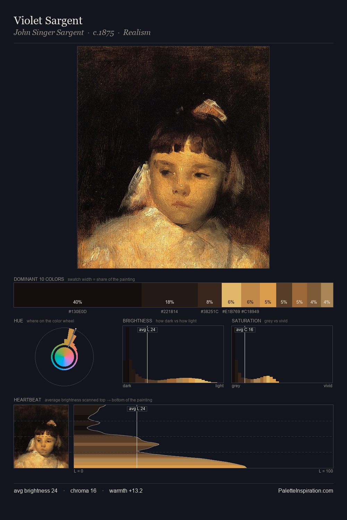
Task: Click the 'avg brightness 24' footer stat
Action: coord(36,491)
